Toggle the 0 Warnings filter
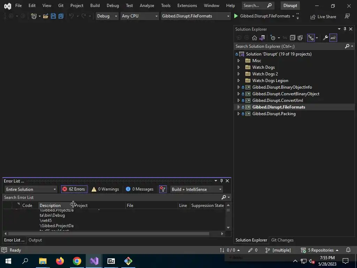This screenshot has width=357, height=268. coord(105,189)
